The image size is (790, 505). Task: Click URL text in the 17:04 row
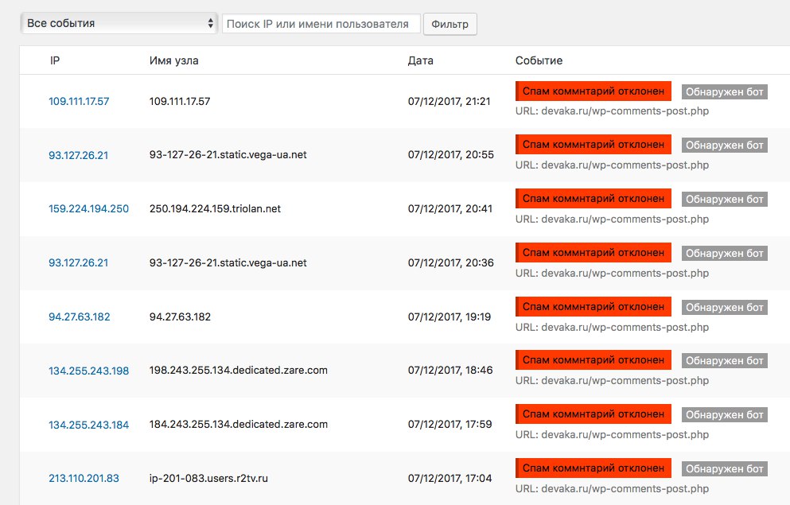612,488
